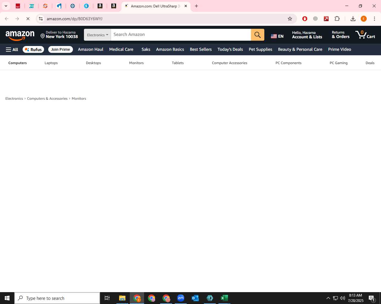The image size is (381, 304).
Task: Bookmark this page with the star
Action: (x=290, y=19)
